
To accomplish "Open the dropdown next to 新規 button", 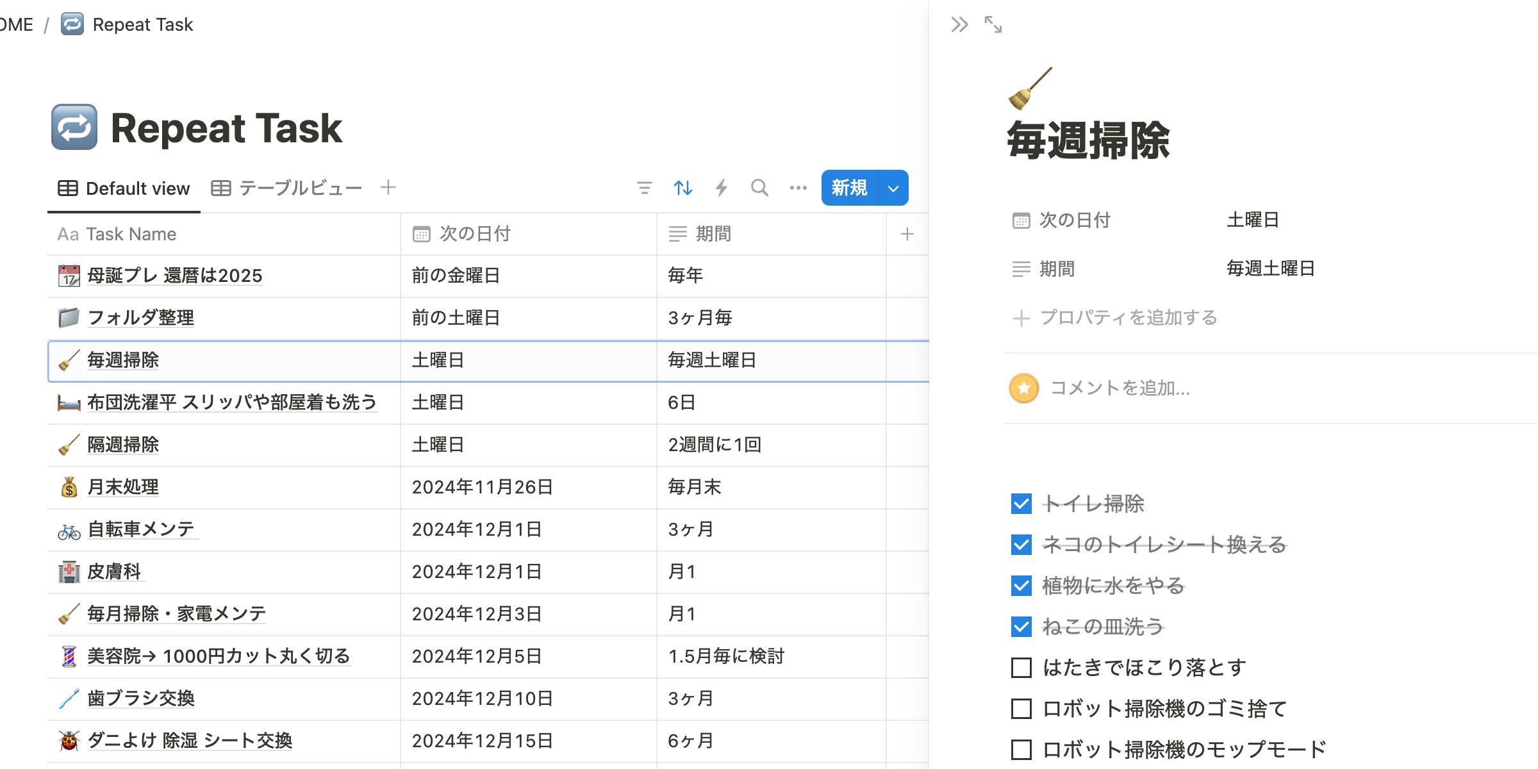I will coord(891,188).
